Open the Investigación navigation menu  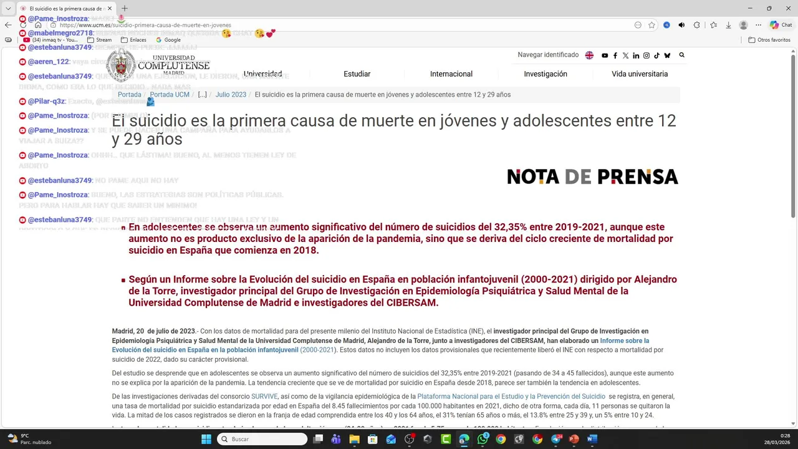coord(546,74)
